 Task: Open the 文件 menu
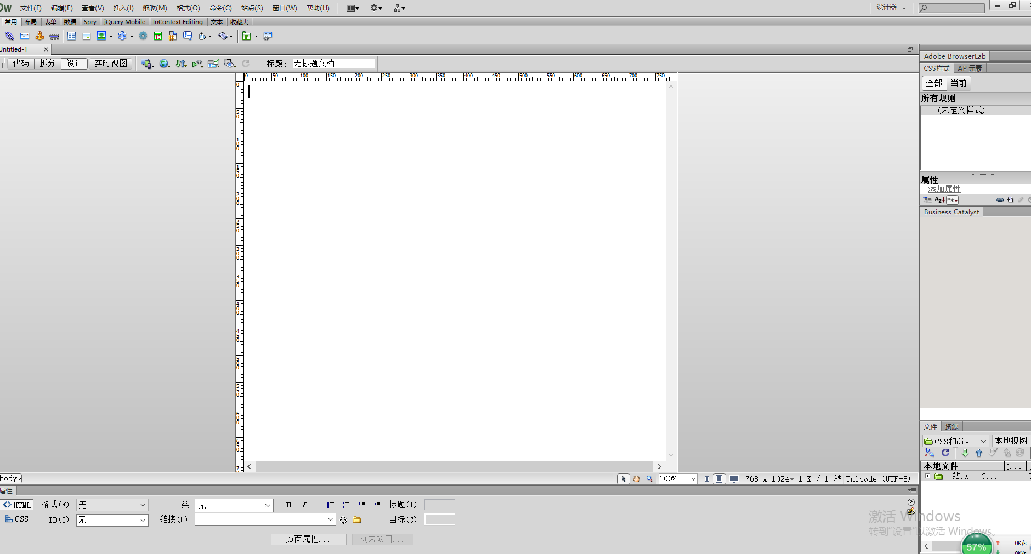31,8
